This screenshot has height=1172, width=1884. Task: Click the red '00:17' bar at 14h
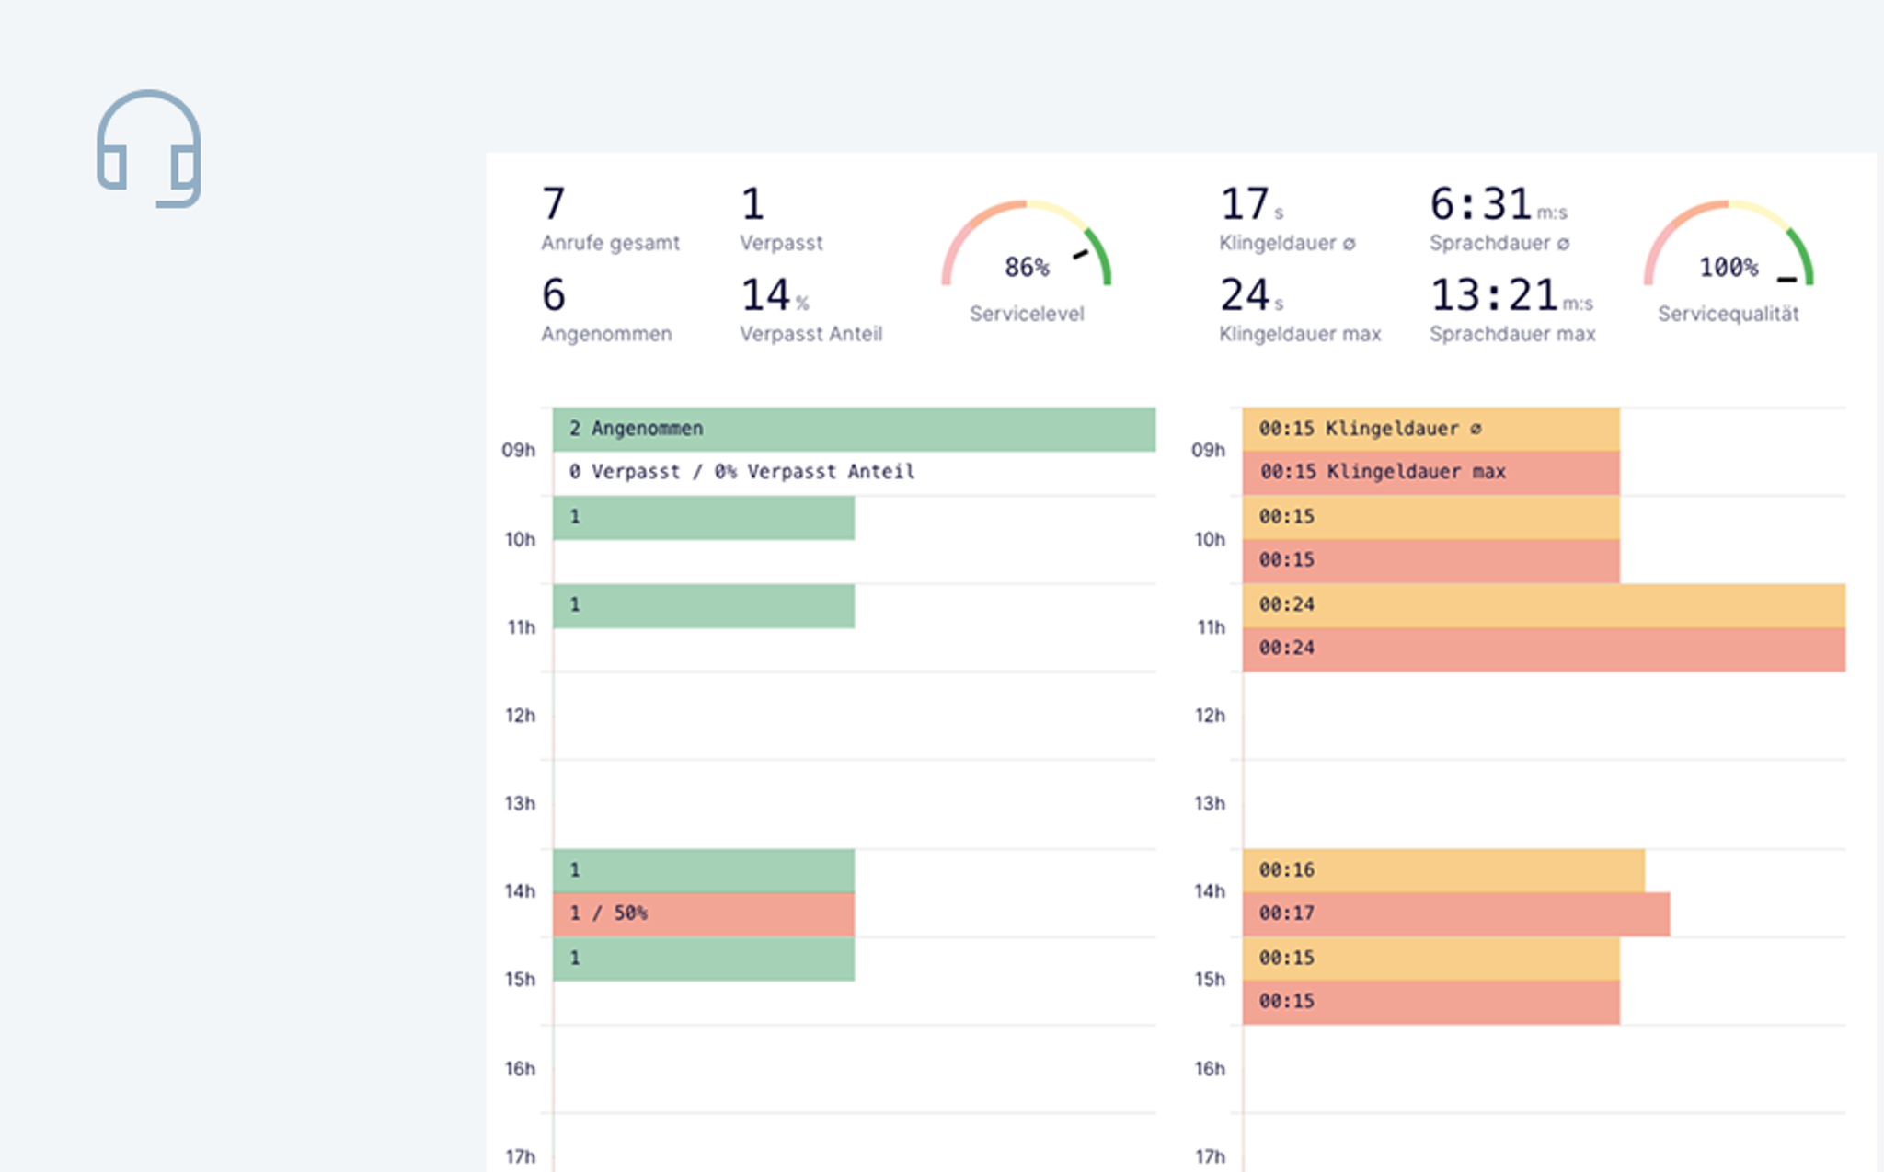pos(1455,913)
